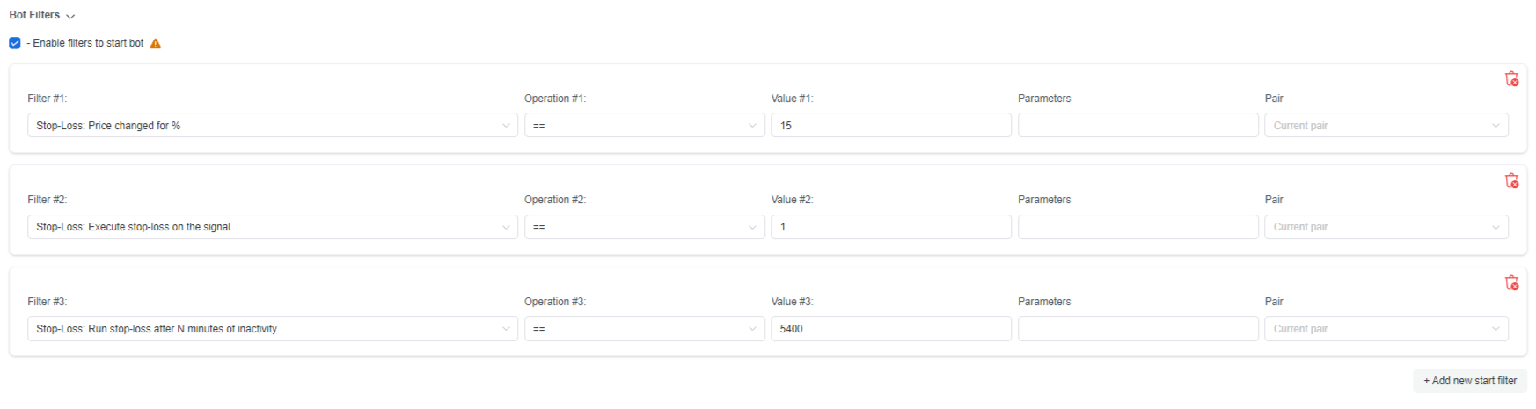Viewport: 1536px width, 409px height.
Task: Open the Filter #1 Stop-Loss Price changed dropdown
Action: click(272, 126)
